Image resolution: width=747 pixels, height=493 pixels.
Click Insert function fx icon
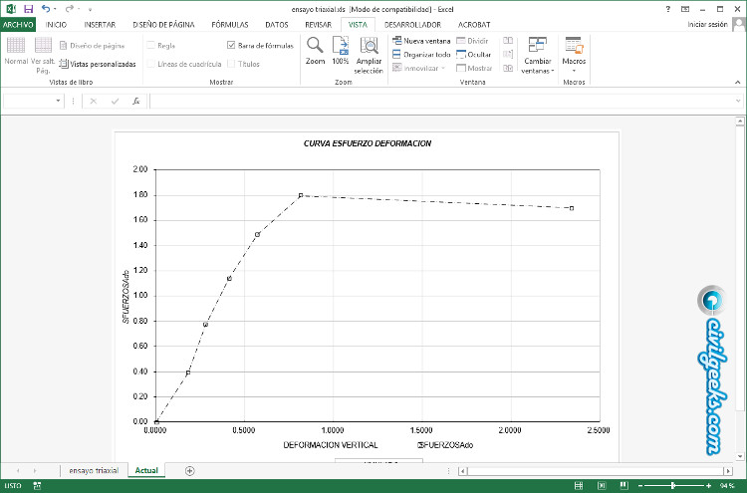136,101
